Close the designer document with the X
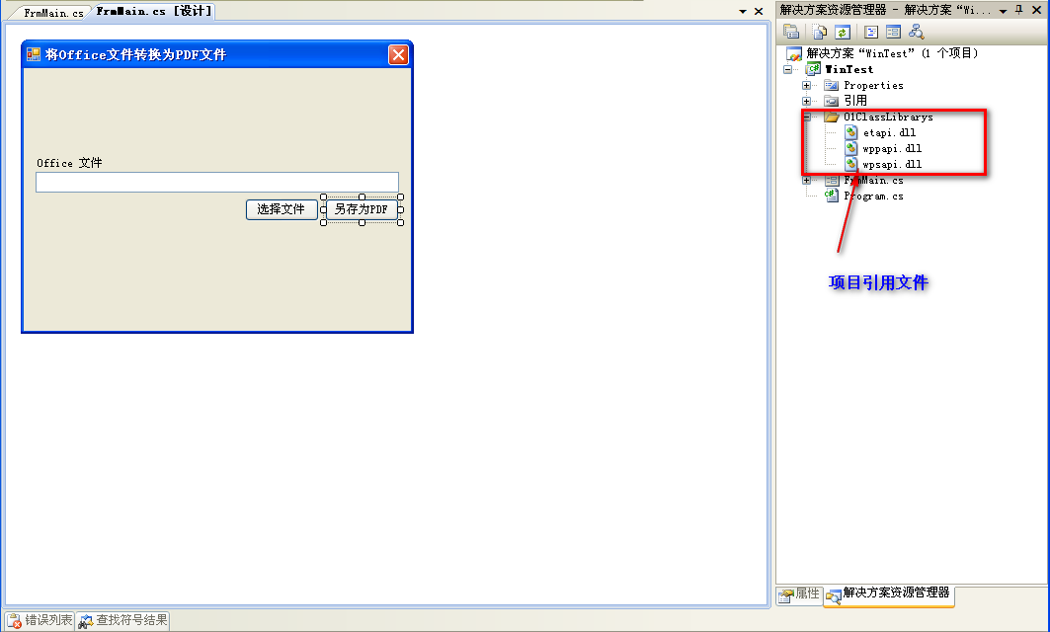The height and width of the screenshot is (632, 1050). pyautogui.click(x=759, y=12)
